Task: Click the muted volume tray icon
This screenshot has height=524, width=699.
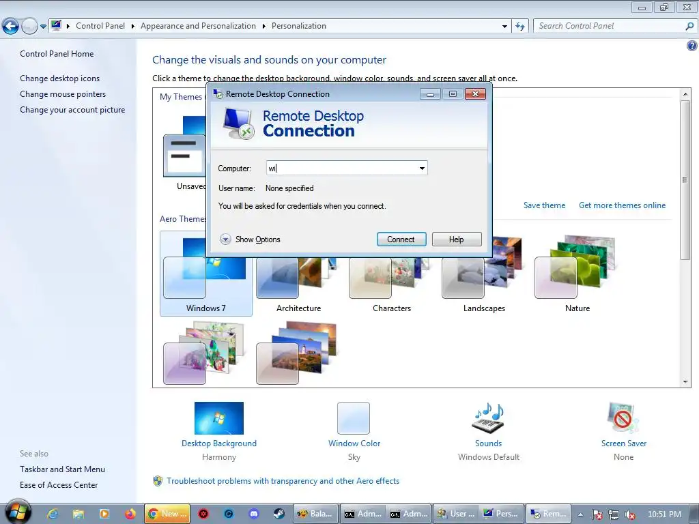Action: 630,514
